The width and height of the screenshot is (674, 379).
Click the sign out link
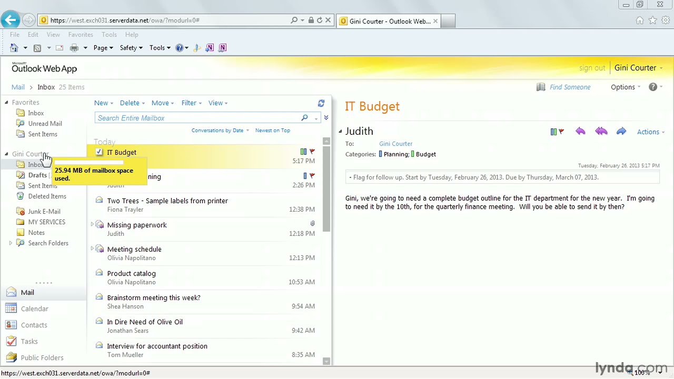pos(592,68)
